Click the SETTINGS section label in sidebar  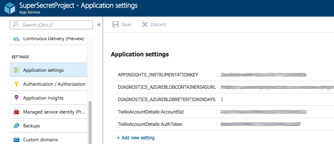[x=20, y=57]
